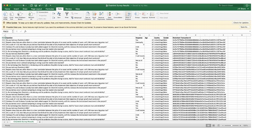Screen dimensions: 253x128
Task: Click the smiley feedback icon
Action: point(247,6)
